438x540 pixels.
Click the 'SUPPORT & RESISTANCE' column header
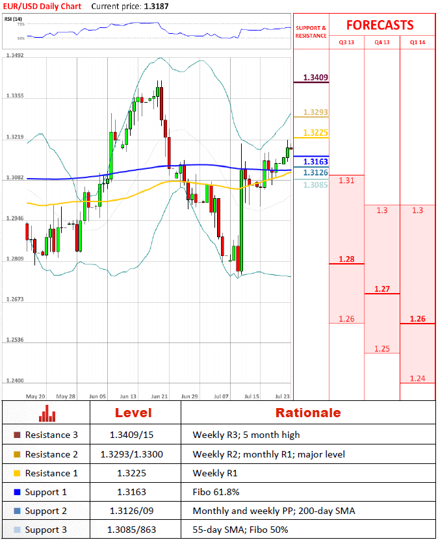pos(311,32)
